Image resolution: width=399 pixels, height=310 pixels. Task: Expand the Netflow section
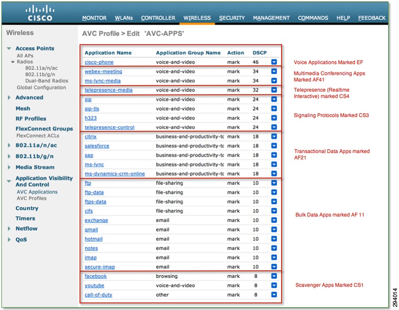coord(9,229)
